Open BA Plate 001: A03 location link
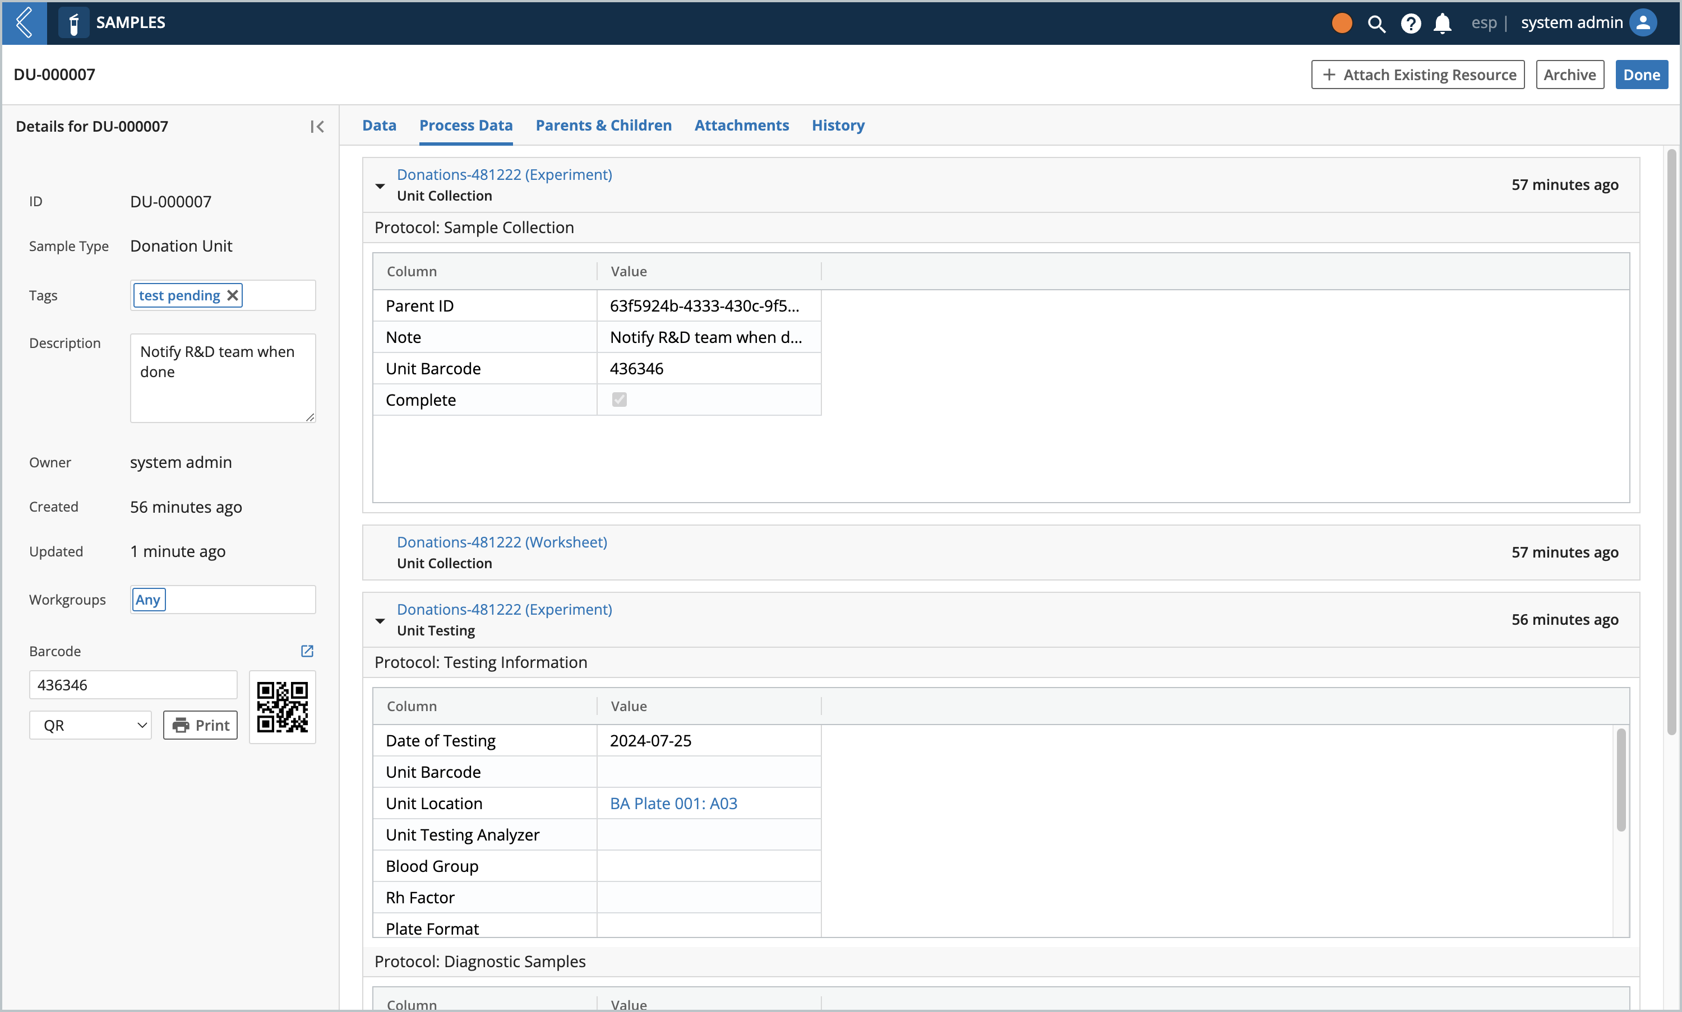The image size is (1682, 1012). coord(673,804)
